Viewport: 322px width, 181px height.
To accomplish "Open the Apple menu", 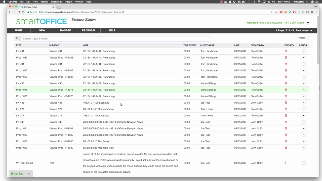I will coord(4,2).
